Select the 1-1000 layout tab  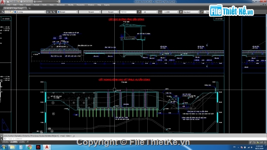click(x=14, y=142)
